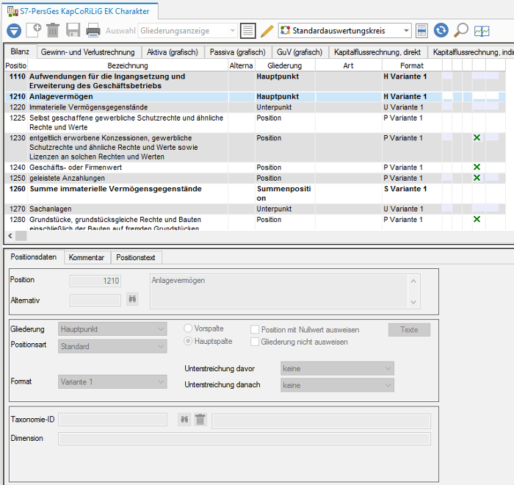Viewport: 514px width, 485px height.
Task: Open the chart graph icon in the toolbar
Action: point(482,31)
